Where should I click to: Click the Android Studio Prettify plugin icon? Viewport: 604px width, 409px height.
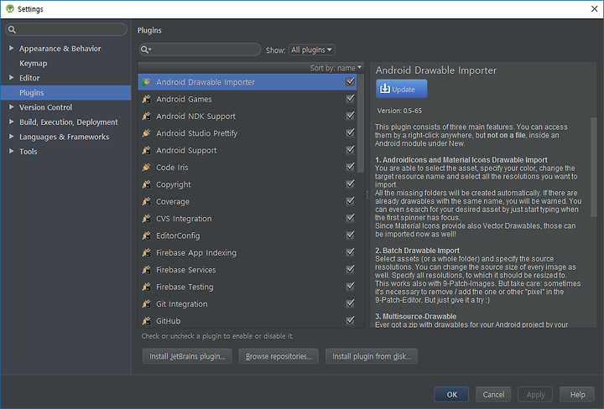tap(146, 133)
